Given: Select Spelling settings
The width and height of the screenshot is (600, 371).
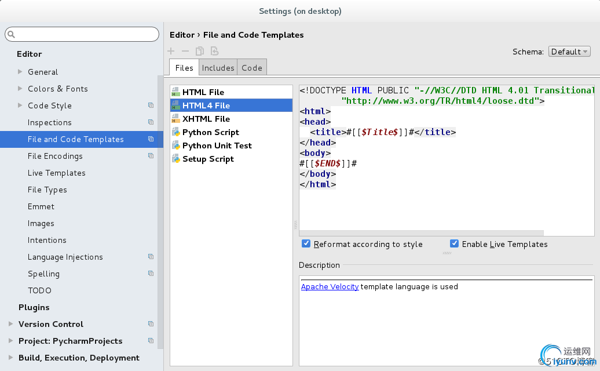Looking at the screenshot, I should [x=43, y=274].
